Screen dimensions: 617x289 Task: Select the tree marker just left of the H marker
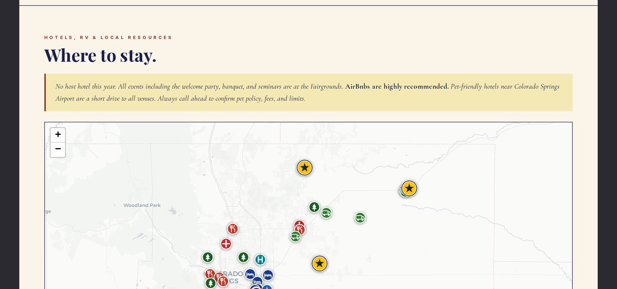pyautogui.click(x=243, y=257)
